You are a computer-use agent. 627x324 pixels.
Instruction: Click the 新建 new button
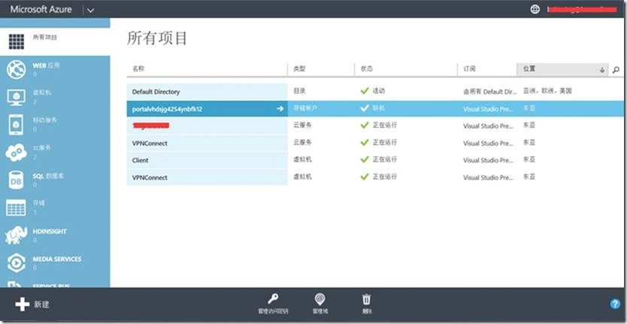click(x=32, y=304)
